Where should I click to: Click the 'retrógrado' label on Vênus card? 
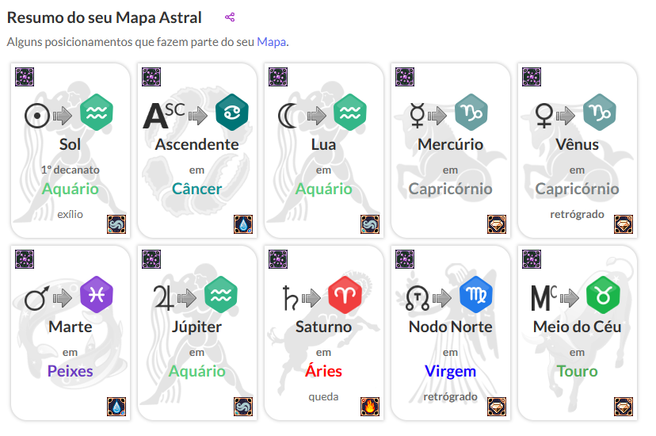(577, 215)
